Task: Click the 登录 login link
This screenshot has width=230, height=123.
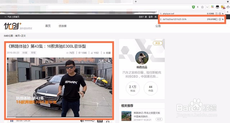Action: coord(151,17)
